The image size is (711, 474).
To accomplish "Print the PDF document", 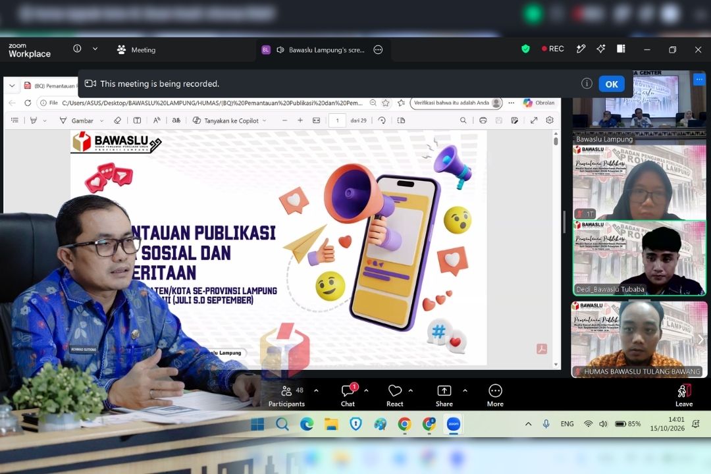I will coord(483,120).
